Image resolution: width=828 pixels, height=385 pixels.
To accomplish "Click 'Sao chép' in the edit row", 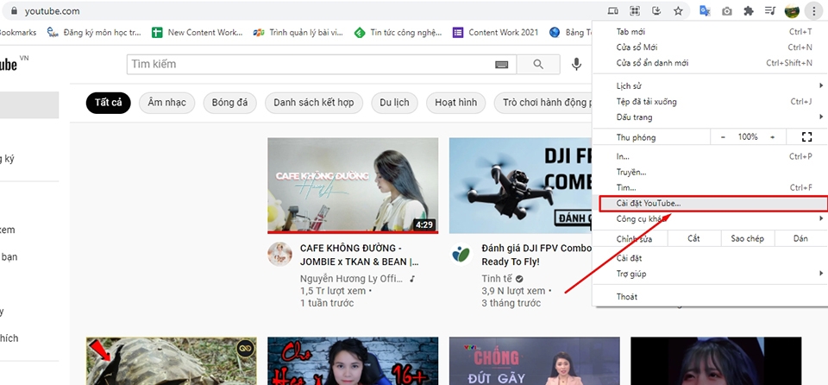I will point(747,238).
